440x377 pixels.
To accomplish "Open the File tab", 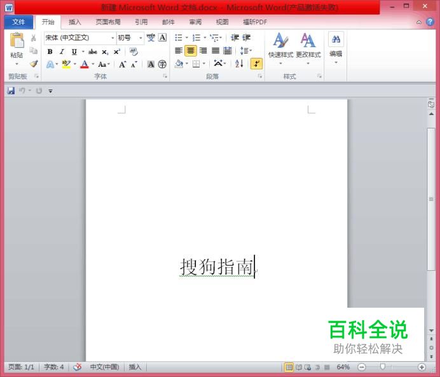I will tap(18, 22).
